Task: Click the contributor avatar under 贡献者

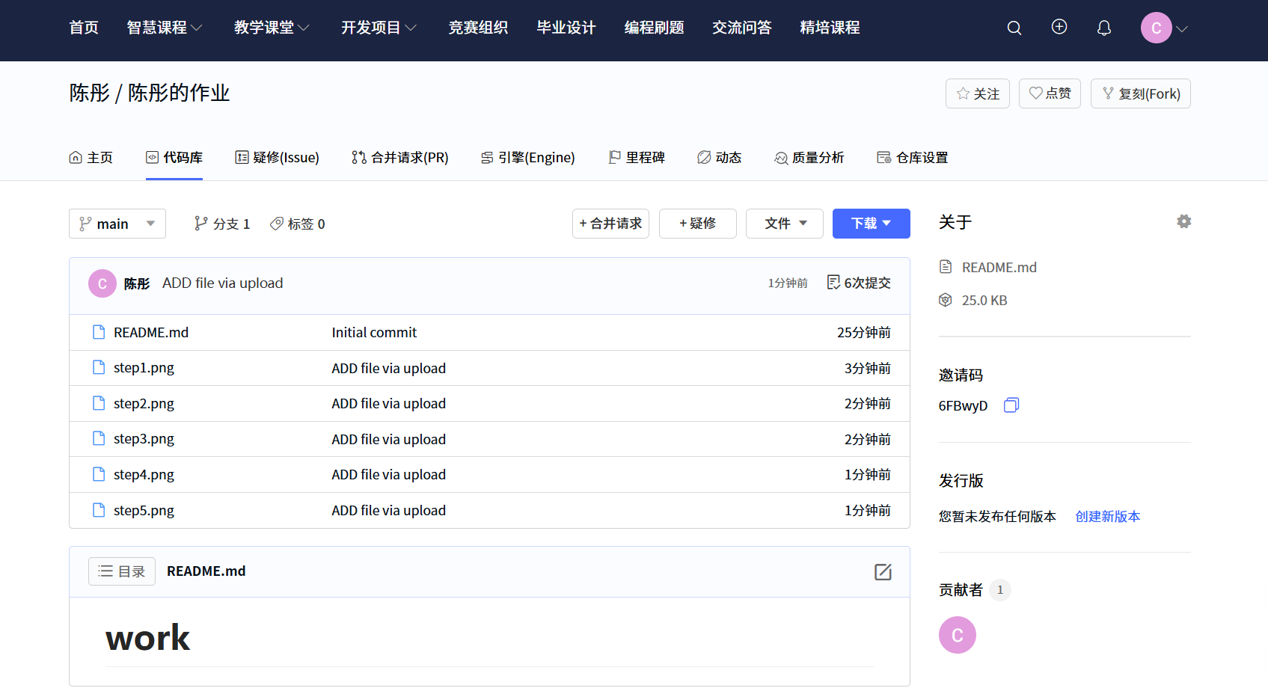Action: pos(957,635)
